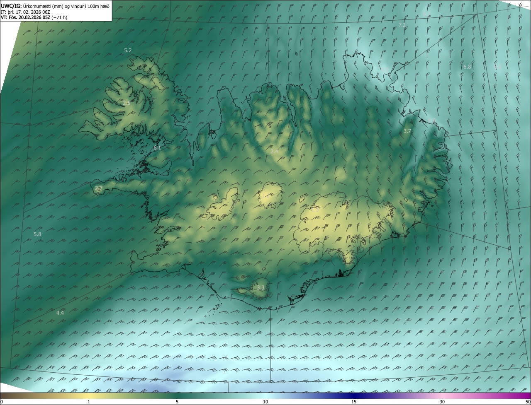531x405 pixels.
Task: Click the map title 'UWC/IG: Úrkomumætti (mm) og vindur'
Action: point(55,5)
